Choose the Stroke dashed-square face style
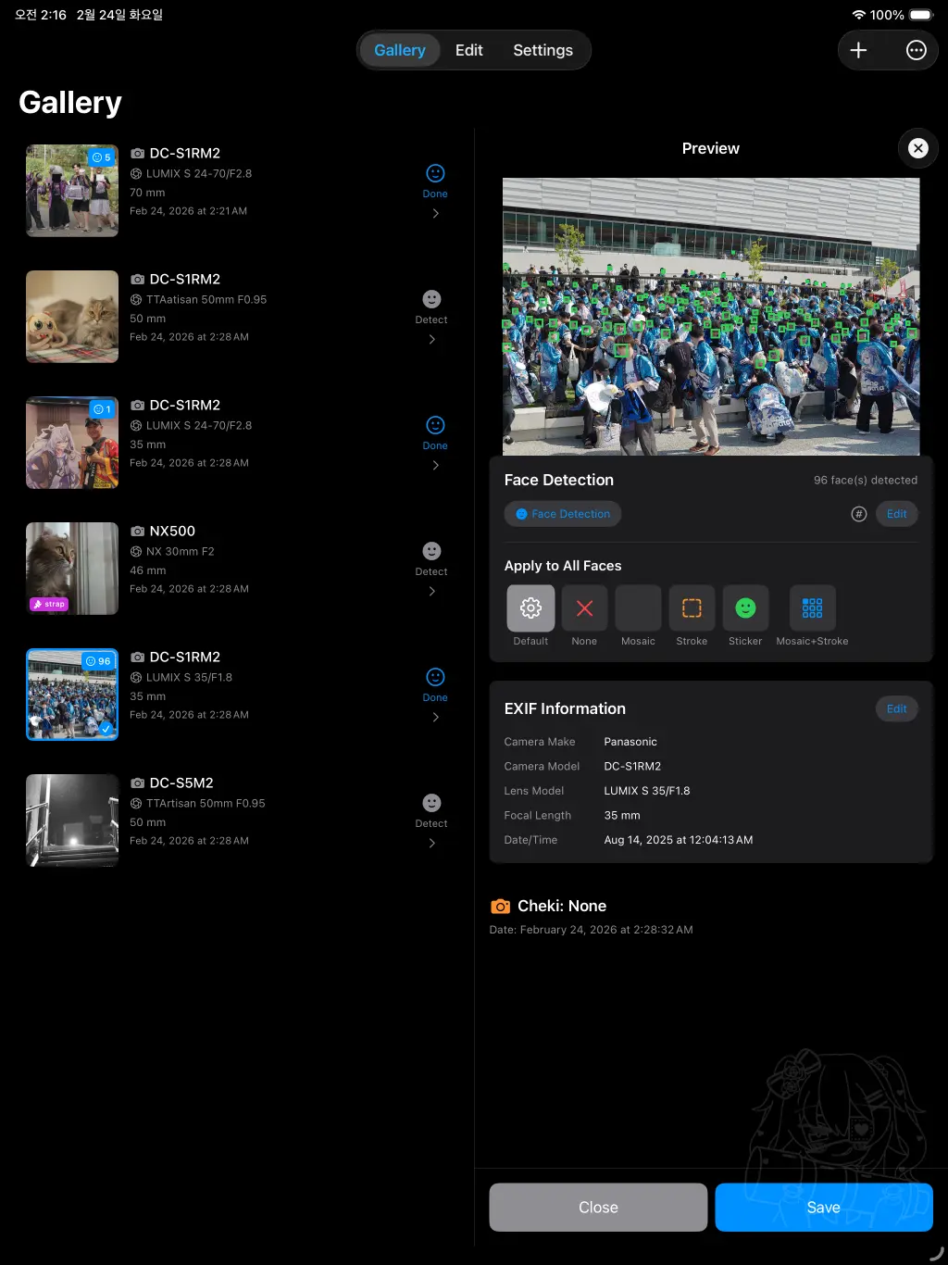 (692, 608)
